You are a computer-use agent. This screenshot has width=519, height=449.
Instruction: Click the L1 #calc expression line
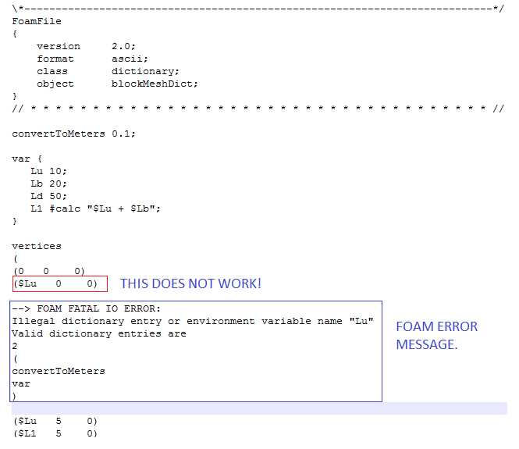(95, 209)
